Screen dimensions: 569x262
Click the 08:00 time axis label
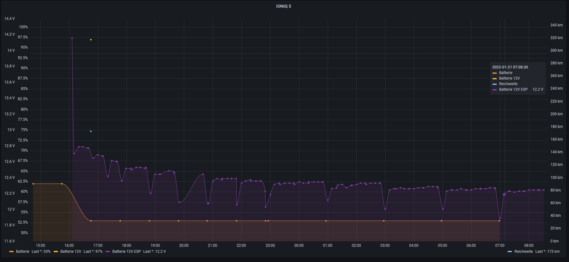point(529,246)
